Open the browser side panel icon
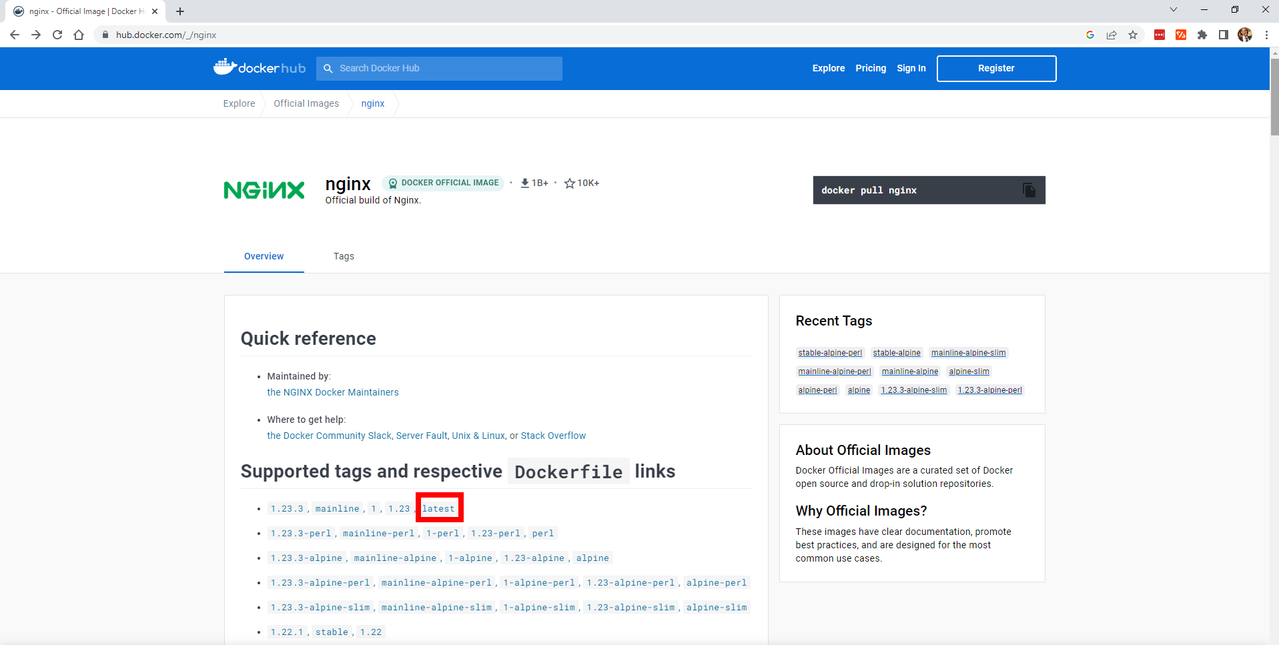 (1224, 35)
